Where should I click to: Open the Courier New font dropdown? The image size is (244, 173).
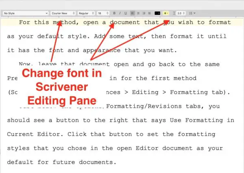pyautogui.click(x=63, y=13)
